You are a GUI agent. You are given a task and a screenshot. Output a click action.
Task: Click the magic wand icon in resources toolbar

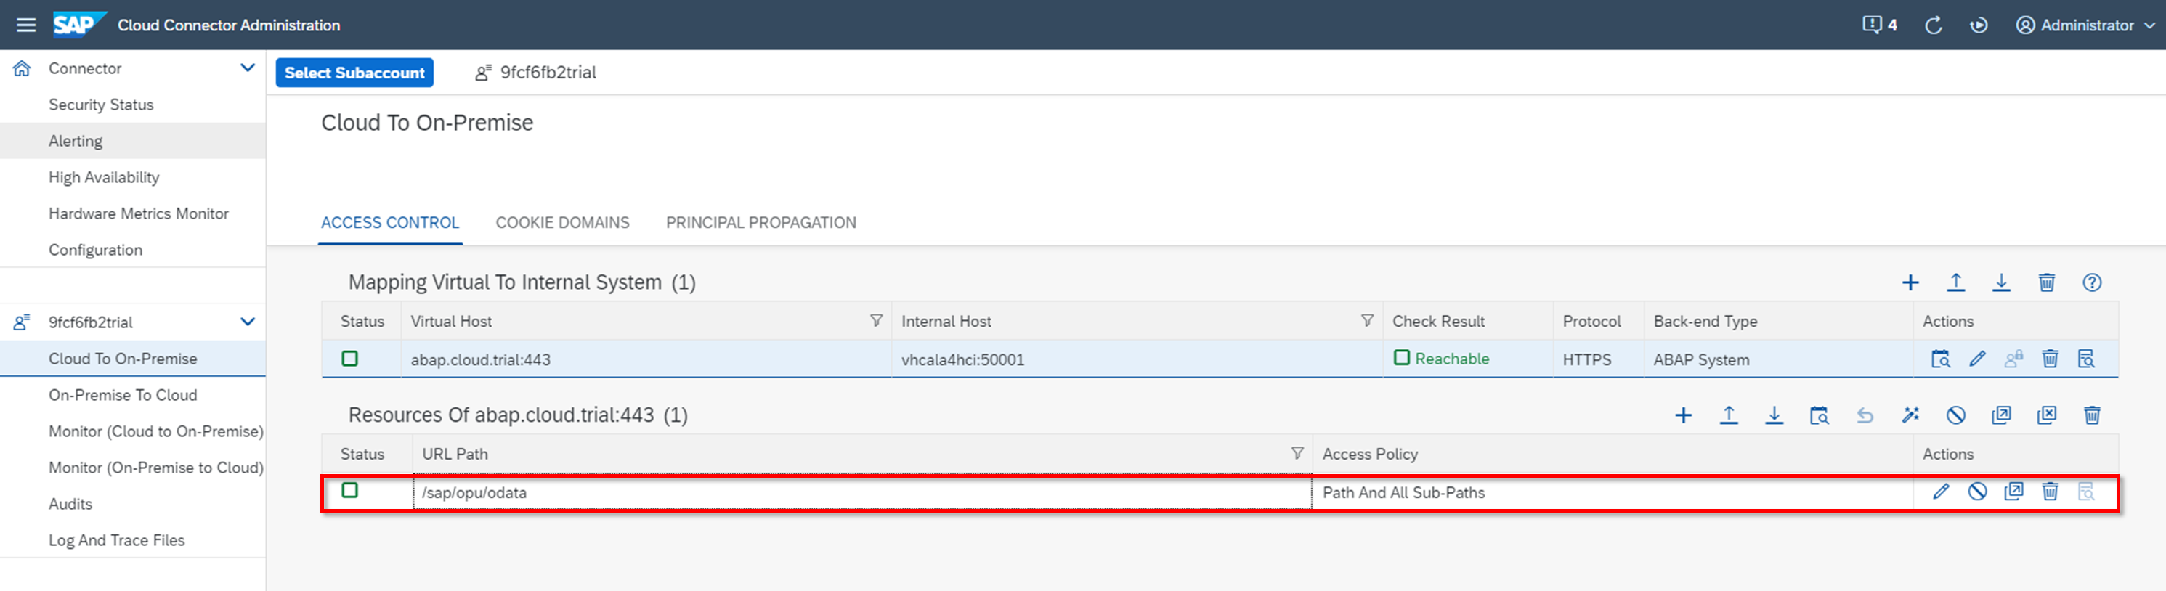(1910, 415)
